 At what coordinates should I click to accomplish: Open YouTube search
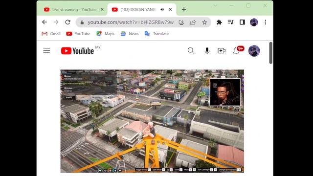(x=191, y=51)
